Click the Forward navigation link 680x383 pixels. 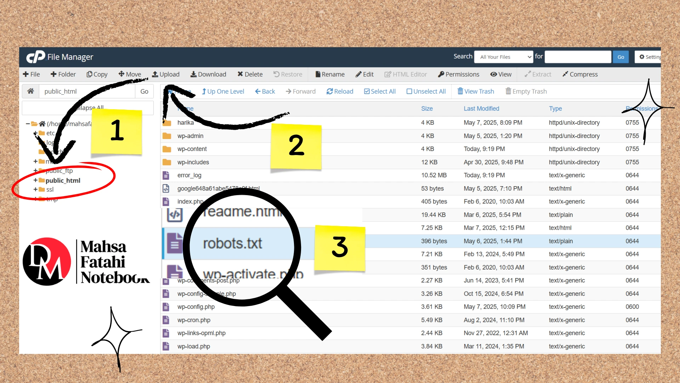(x=300, y=91)
